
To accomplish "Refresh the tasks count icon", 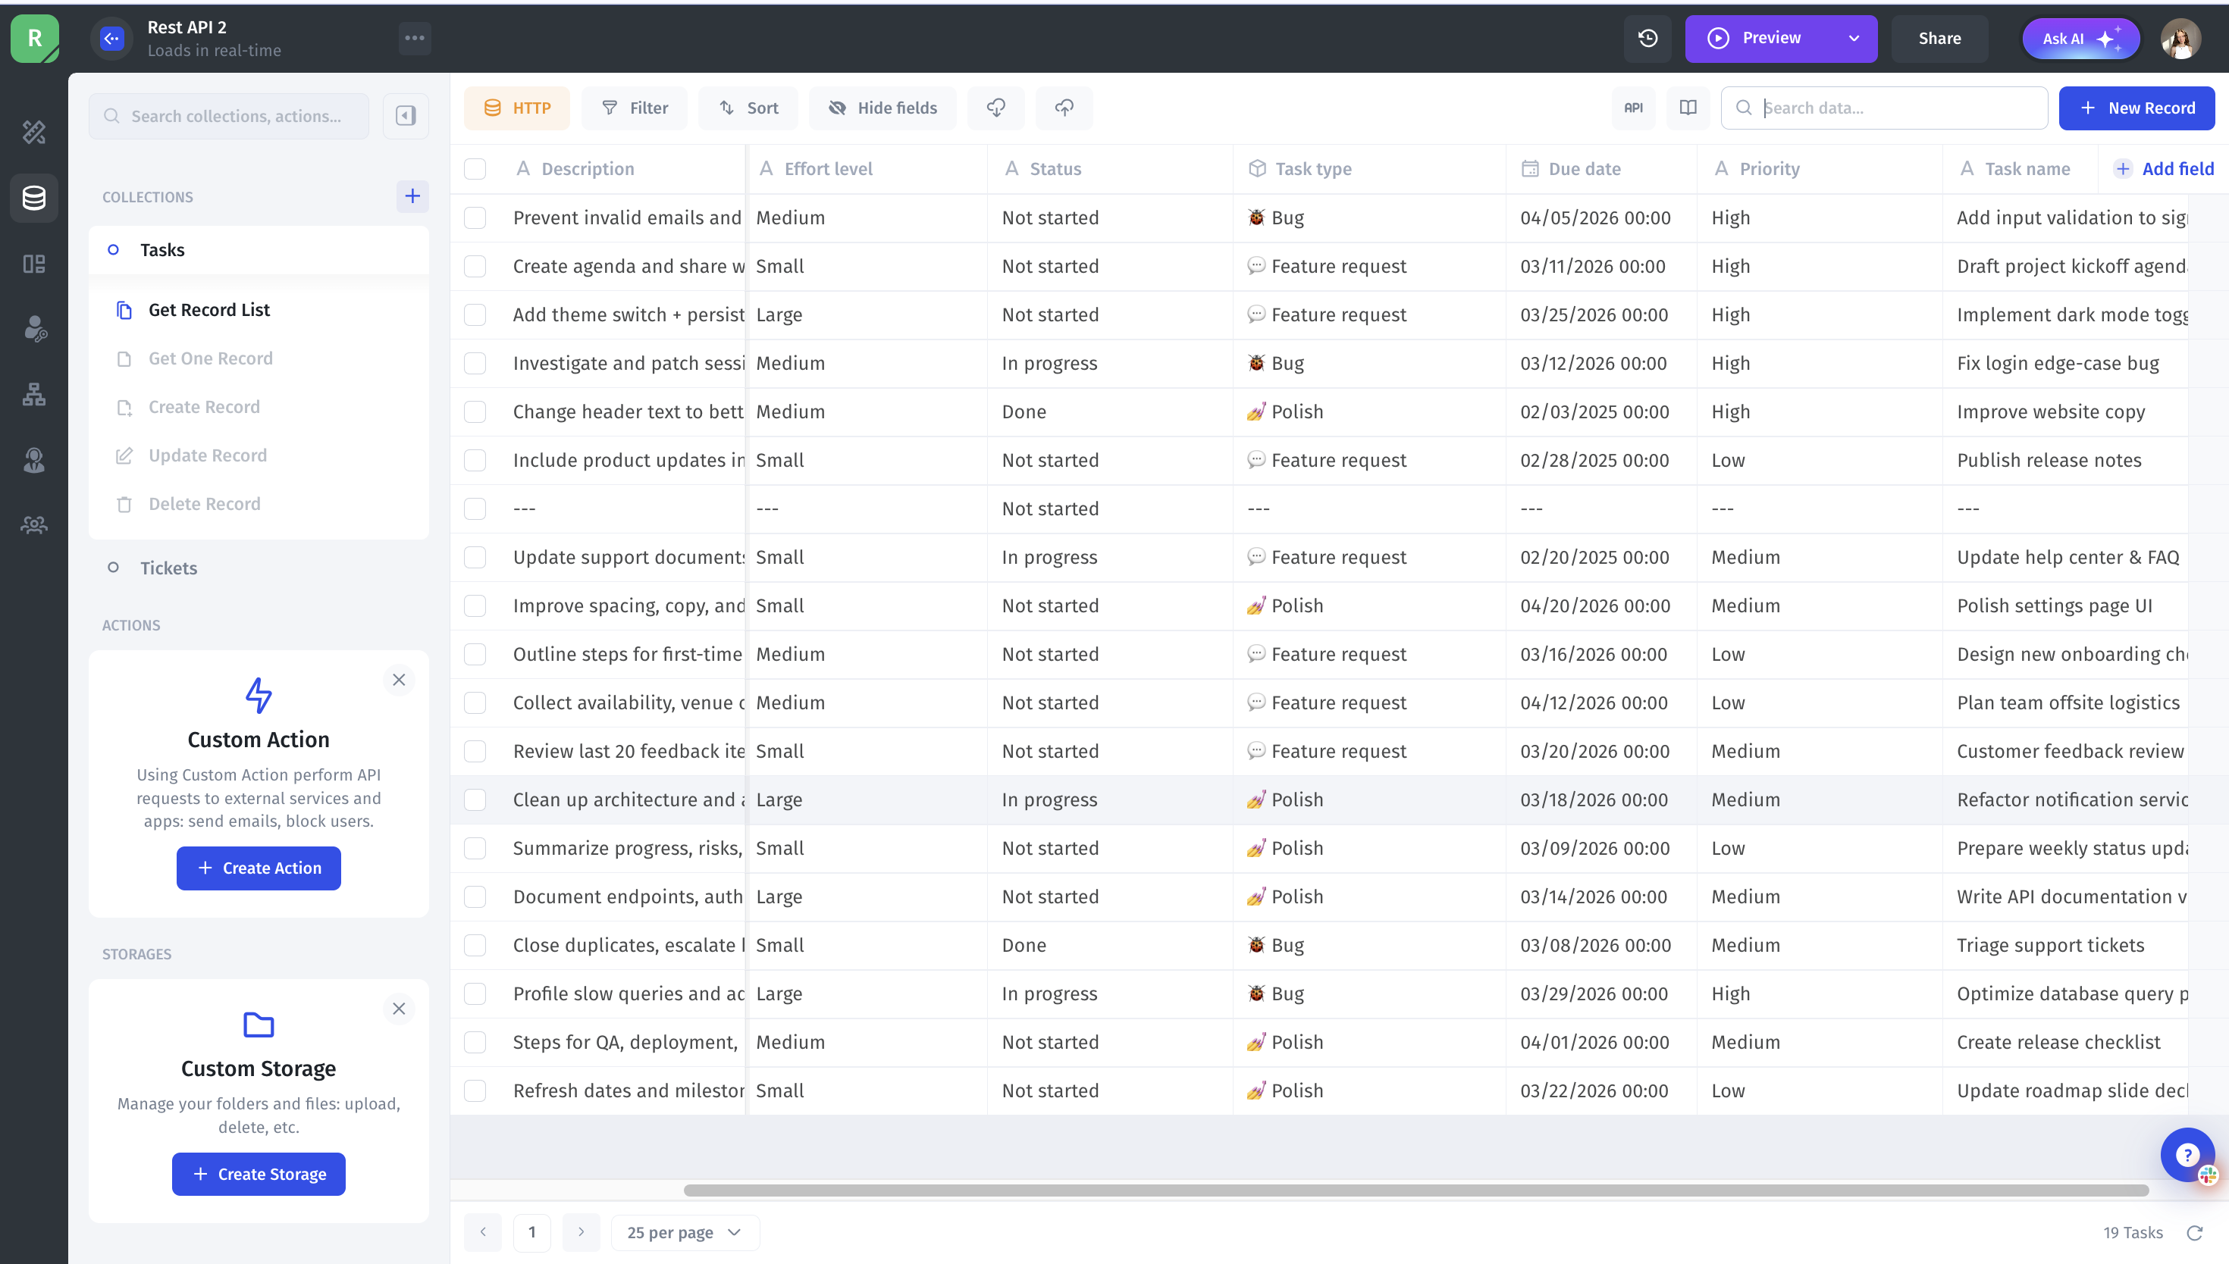I will (2194, 1233).
